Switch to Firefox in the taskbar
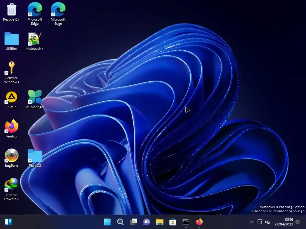Viewport: 306px width, 229px height. coord(199,222)
